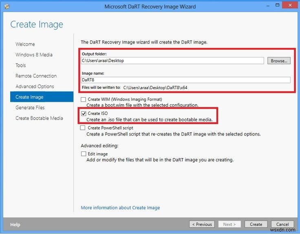Screen dimensions: 300x234
Task: Click the files-will-be-written path text
Action: click(155, 87)
